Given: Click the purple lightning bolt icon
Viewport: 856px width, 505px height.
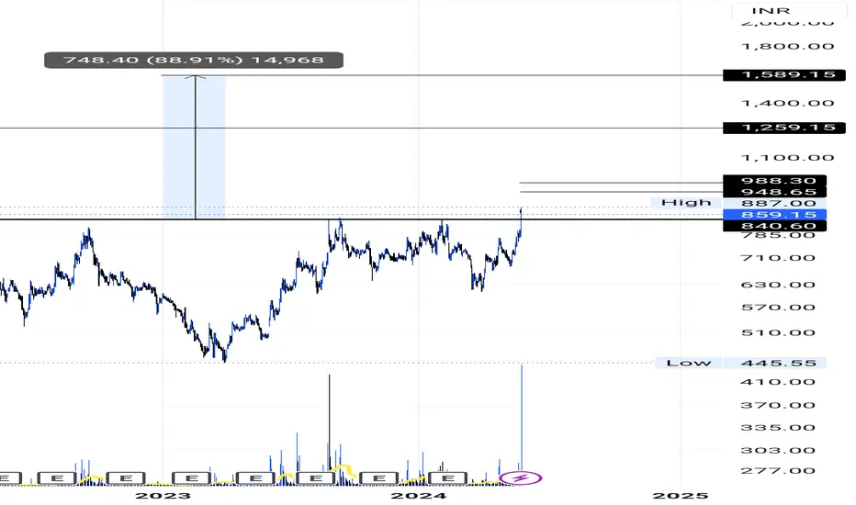Looking at the screenshot, I should pos(521,478).
